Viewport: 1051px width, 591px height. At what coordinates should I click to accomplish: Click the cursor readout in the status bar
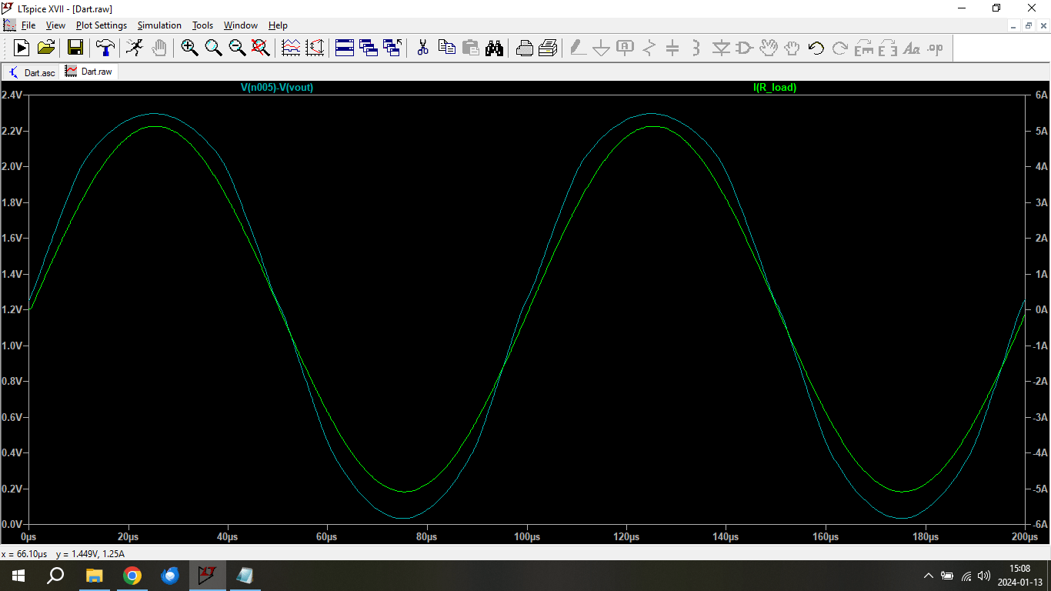click(63, 553)
